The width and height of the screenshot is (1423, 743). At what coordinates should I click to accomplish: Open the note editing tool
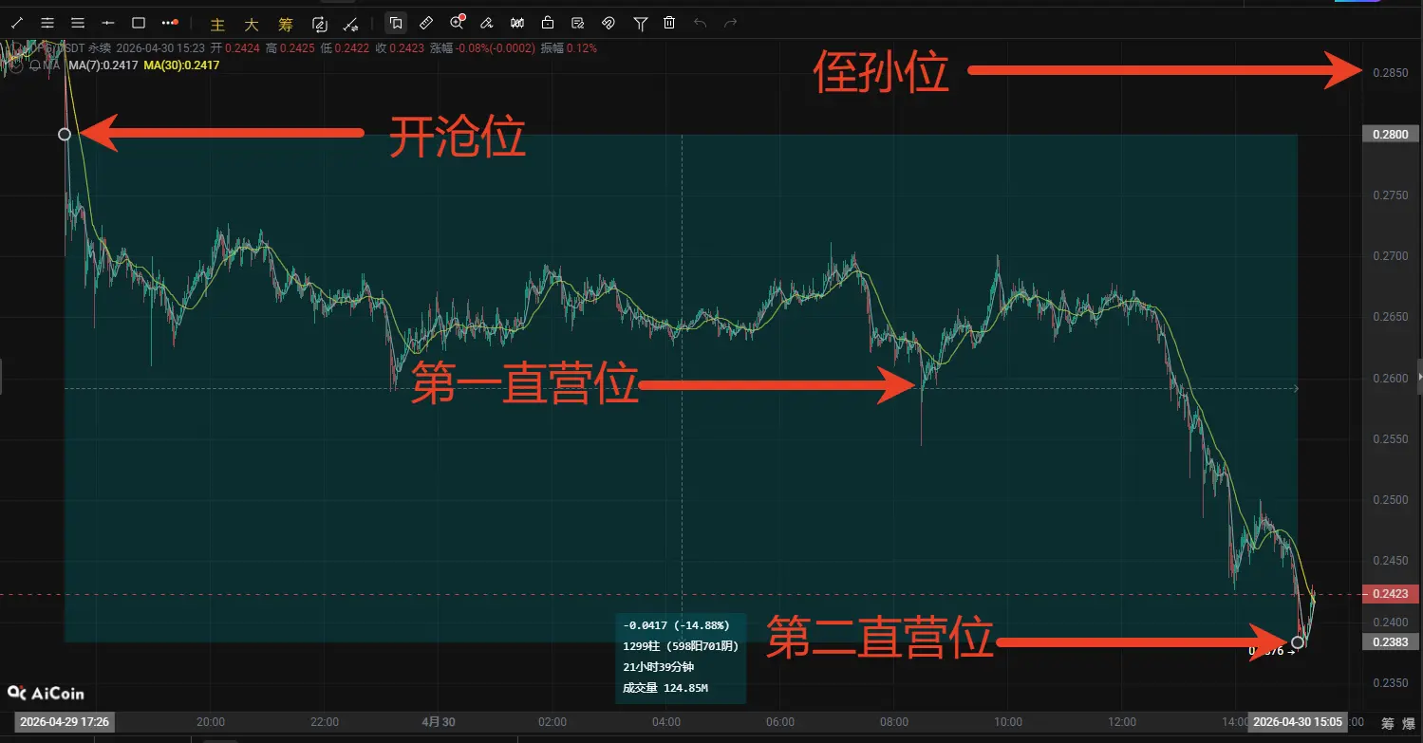pos(578,23)
